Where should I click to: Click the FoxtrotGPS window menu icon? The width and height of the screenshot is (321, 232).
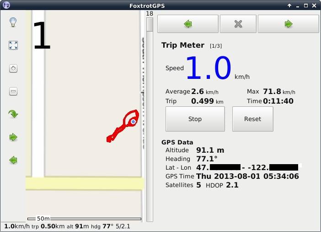click(6, 5)
